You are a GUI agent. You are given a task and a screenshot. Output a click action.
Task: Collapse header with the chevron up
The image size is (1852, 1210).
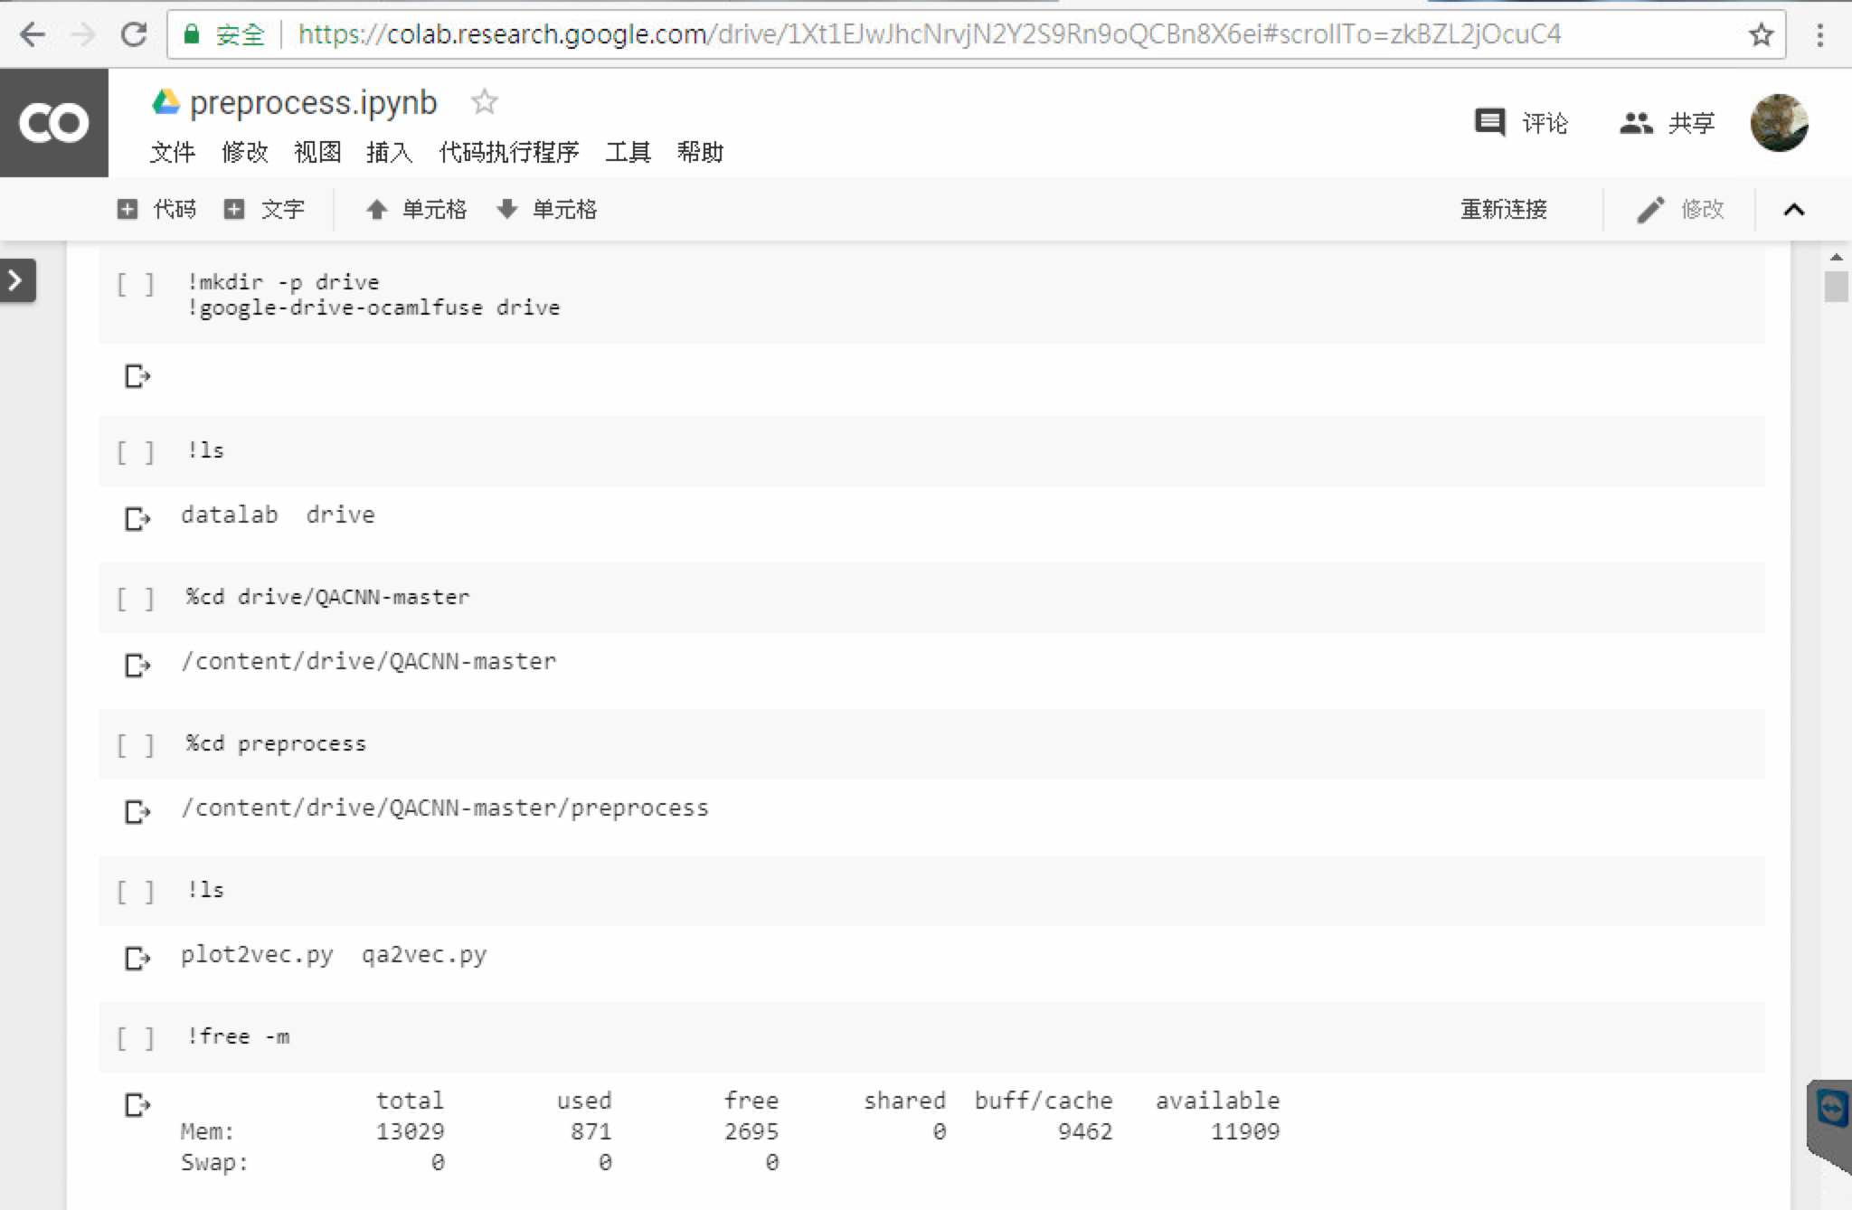1794,210
